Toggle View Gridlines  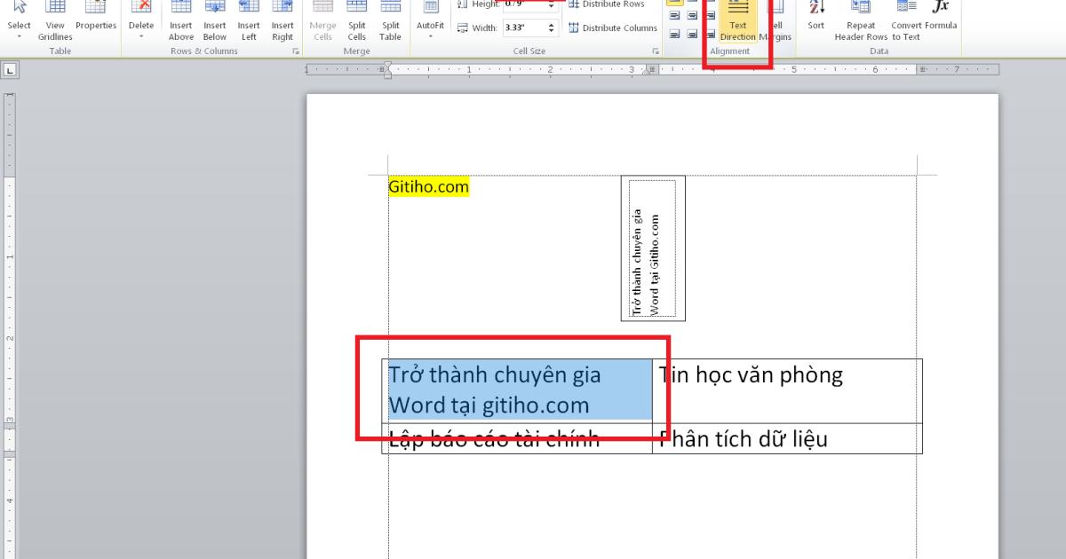pos(55,20)
